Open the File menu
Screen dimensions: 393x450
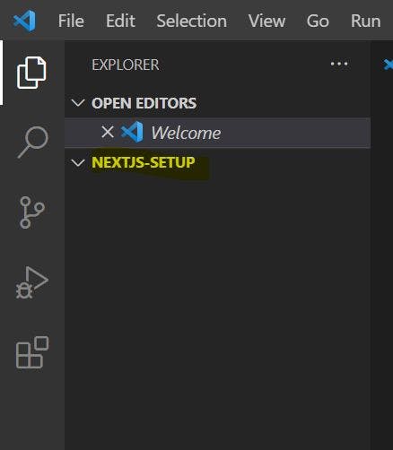(x=71, y=21)
